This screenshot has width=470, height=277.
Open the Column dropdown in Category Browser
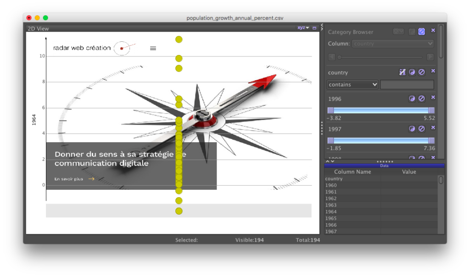(x=392, y=43)
